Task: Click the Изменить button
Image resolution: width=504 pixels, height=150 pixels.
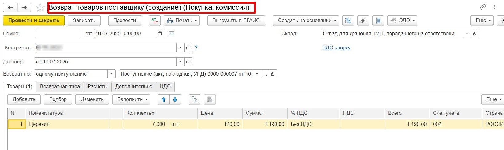Action: click(92, 99)
